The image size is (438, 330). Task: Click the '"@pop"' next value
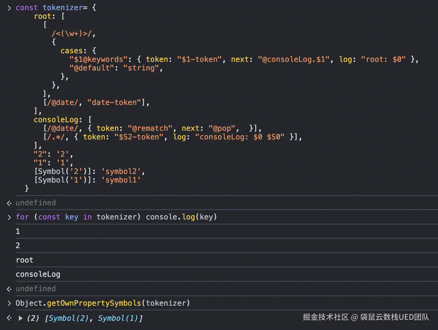pyautogui.click(x=222, y=128)
